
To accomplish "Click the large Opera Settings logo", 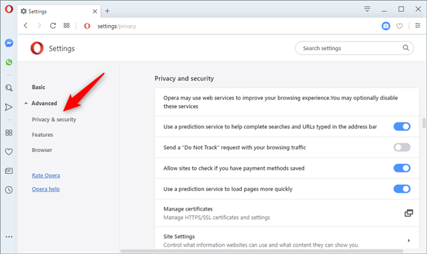I will tap(37, 48).
